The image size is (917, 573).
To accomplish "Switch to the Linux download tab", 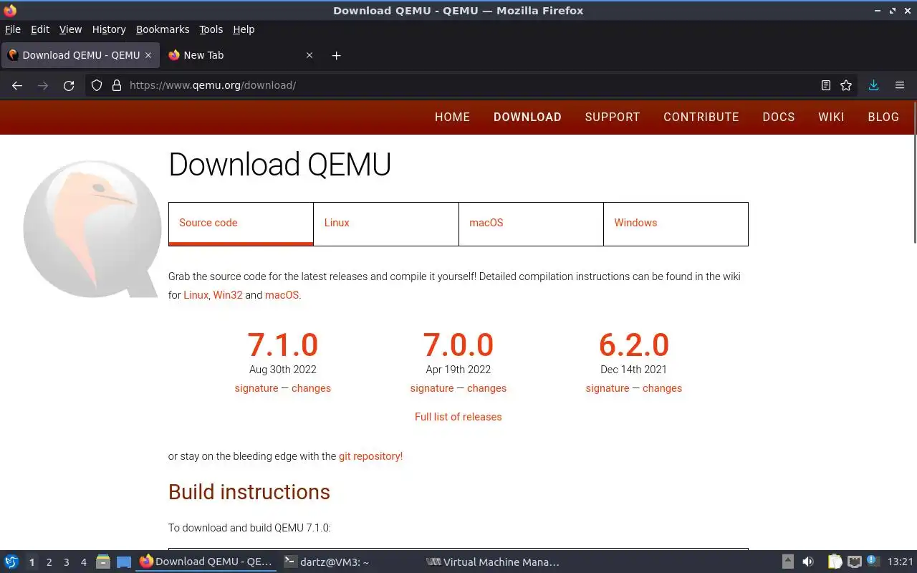I will [x=386, y=223].
